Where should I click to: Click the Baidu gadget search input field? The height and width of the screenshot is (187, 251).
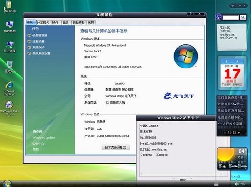230,17
